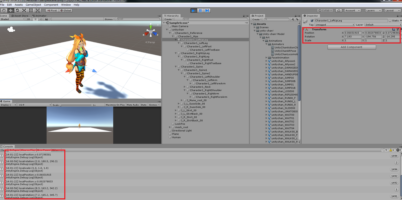Open the Transform component help icon
The height and width of the screenshot is (200, 402).
[x=394, y=29]
